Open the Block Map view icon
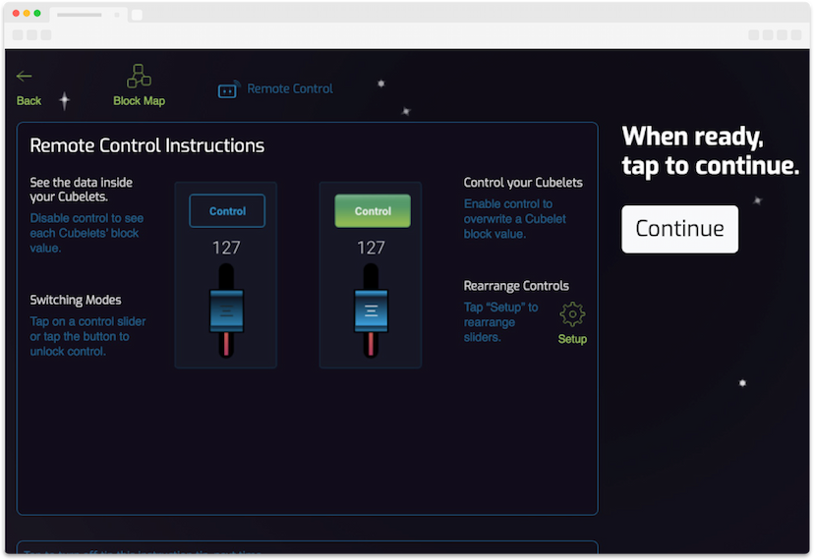 pos(139,77)
